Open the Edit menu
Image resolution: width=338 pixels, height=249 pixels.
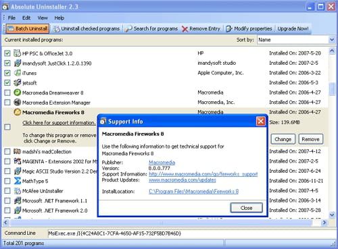click(x=26, y=18)
